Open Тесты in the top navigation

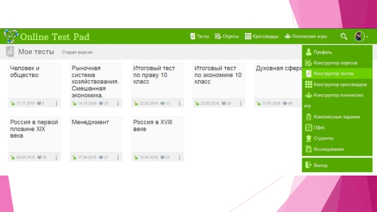click(199, 36)
